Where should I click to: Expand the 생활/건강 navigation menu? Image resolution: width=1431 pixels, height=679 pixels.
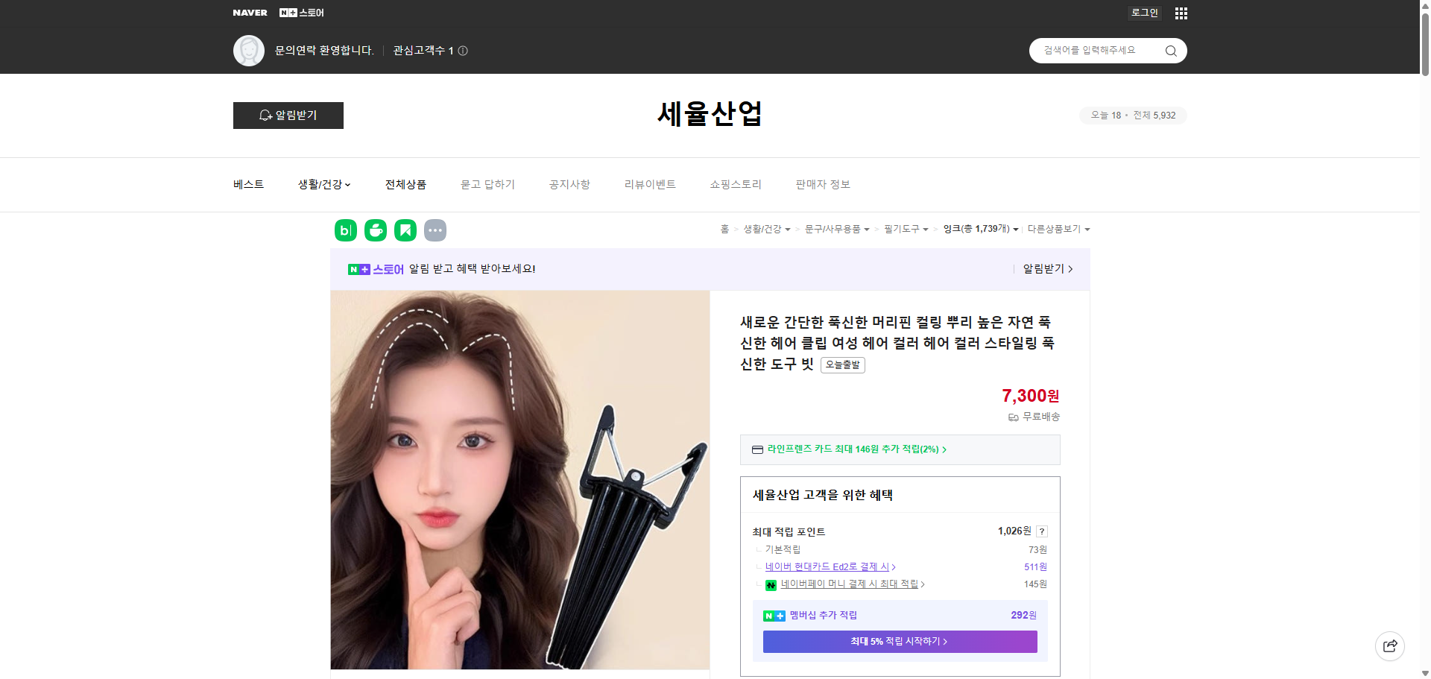323,184
